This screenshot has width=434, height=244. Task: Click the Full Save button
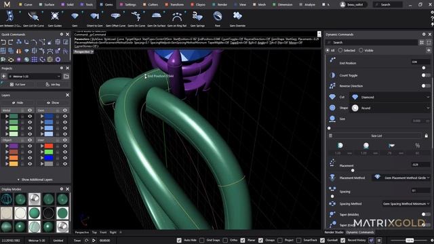point(18,84)
